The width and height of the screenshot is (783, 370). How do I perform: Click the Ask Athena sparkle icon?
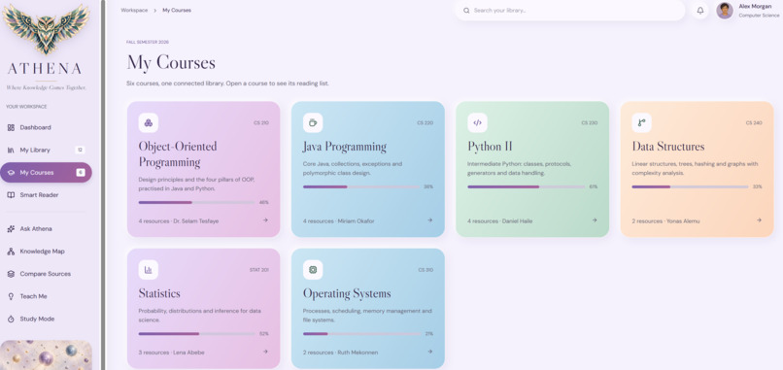click(11, 229)
